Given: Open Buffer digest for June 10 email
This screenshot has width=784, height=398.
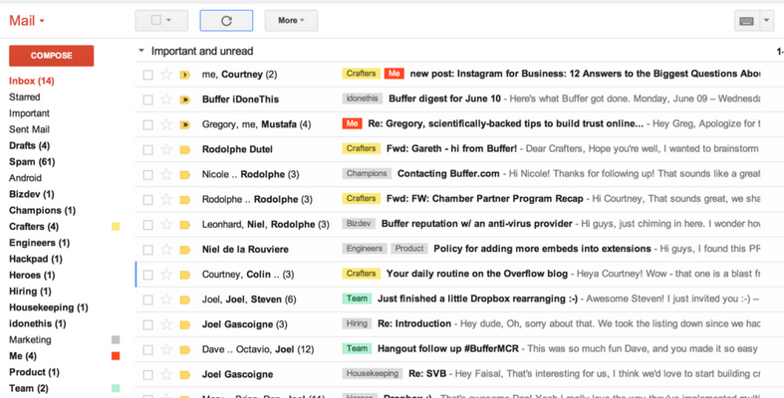Looking at the screenshot, I should point(444,99).
